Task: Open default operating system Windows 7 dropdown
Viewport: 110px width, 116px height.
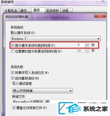Action: 56,39
